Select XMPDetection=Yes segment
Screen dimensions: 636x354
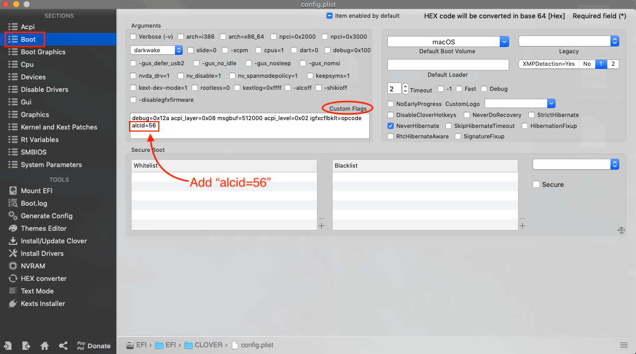coord(549,64)
